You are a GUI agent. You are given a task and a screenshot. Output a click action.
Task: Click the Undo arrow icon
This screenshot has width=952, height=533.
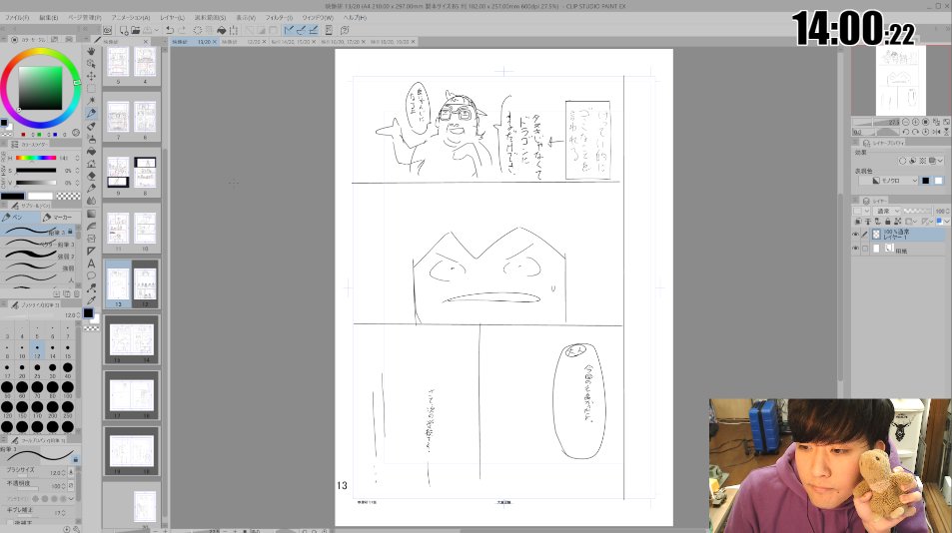170,30
